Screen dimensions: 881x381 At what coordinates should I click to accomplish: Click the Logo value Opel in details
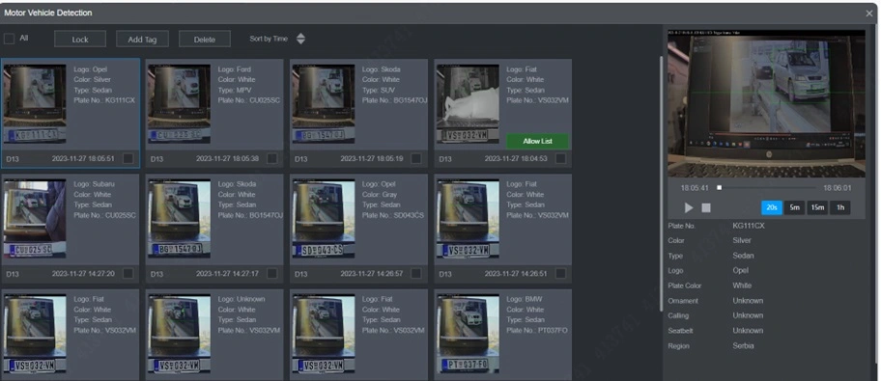point(741,270)
